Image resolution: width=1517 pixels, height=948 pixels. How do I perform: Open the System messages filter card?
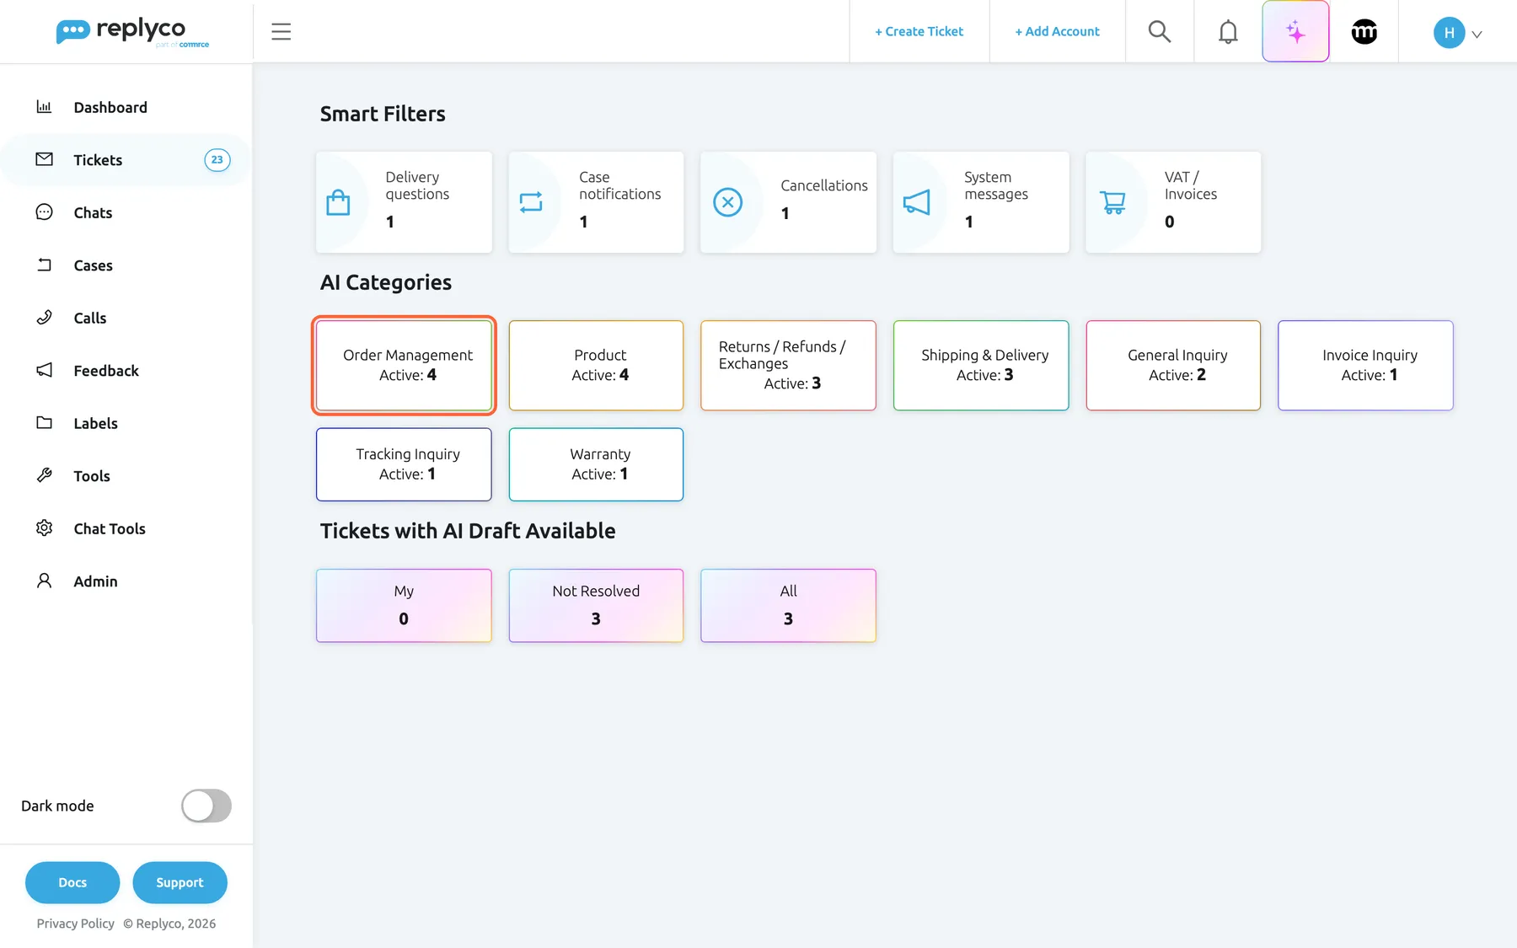(981, 202)
